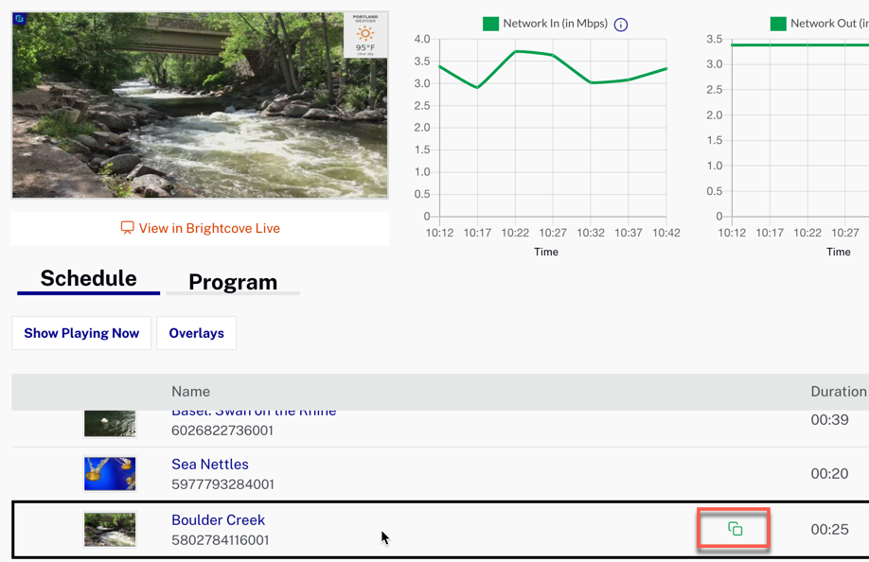869x562 pixels.
Task: Open the Overlays button
Action: (x=196, y=333)
